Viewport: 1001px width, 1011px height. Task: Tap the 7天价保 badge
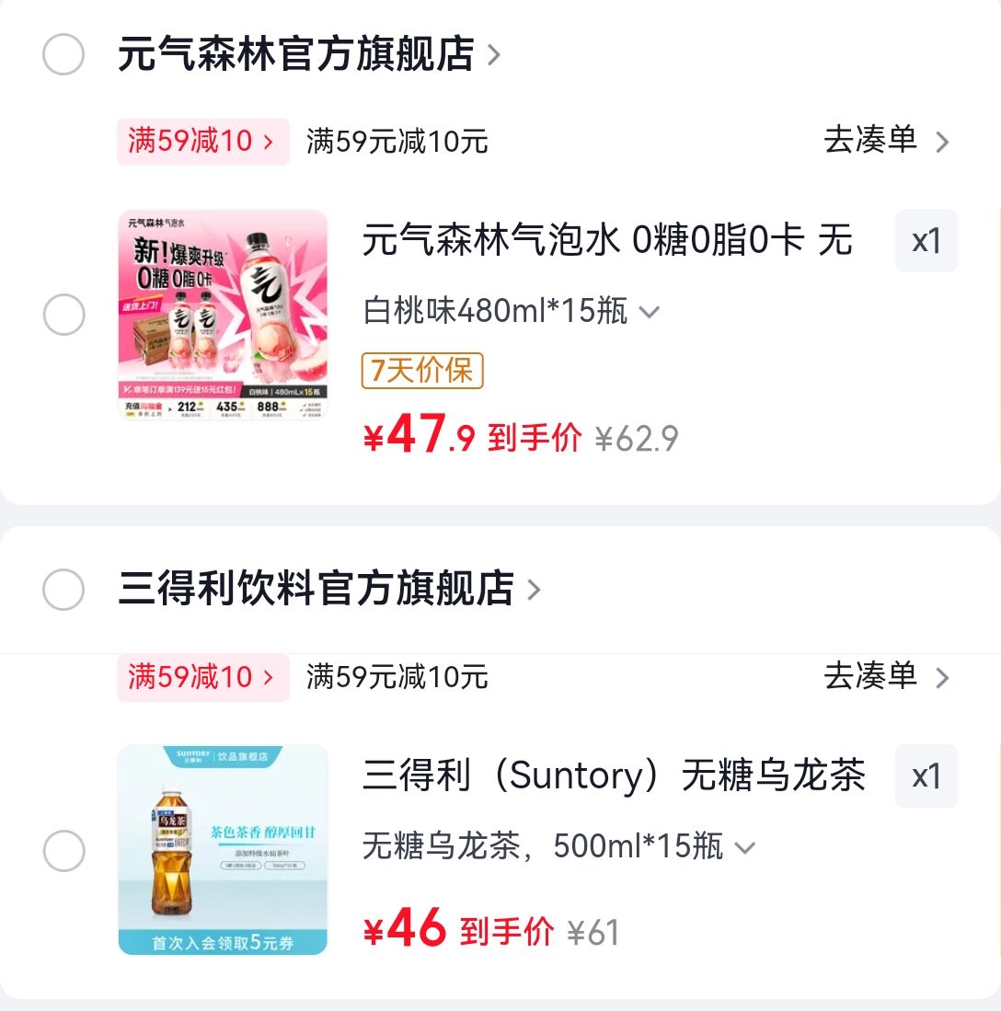coord(422,371)
